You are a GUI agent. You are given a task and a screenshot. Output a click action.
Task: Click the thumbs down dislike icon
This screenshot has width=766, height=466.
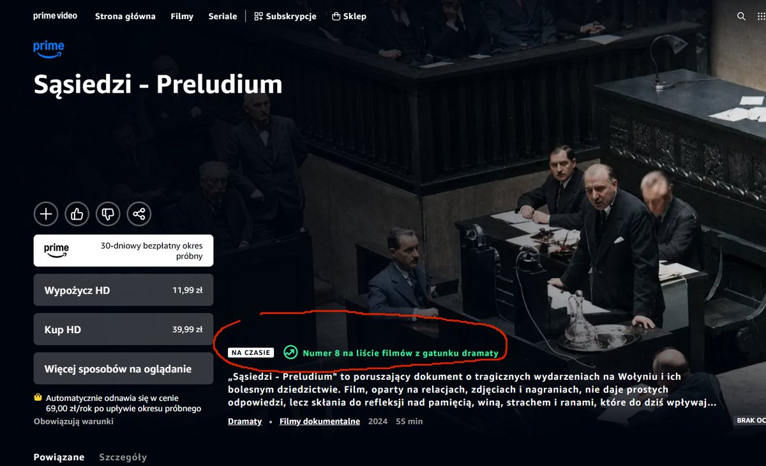coord(108,214)
